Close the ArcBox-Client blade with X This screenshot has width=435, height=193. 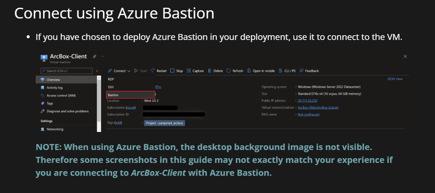click(x=405, y=56)
